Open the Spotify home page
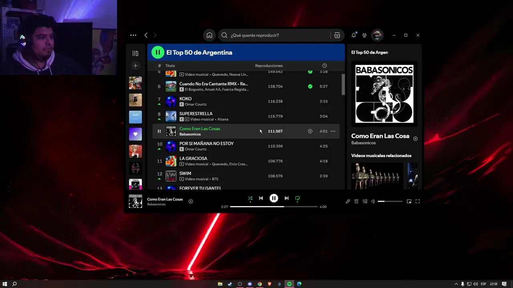The width and height of the screenshot is (513, 288). coord(209,35)
